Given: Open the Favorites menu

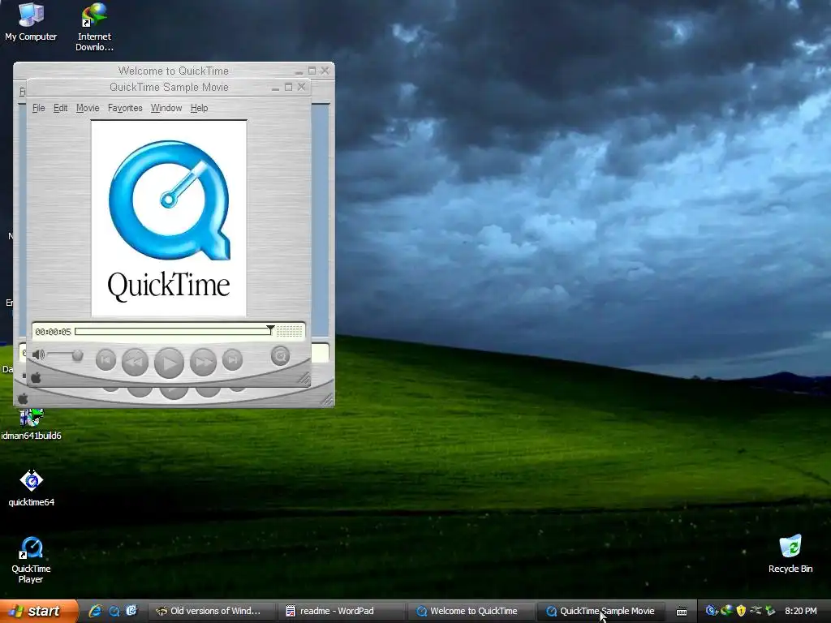Looking at the screenshot, I should (125, 108).
